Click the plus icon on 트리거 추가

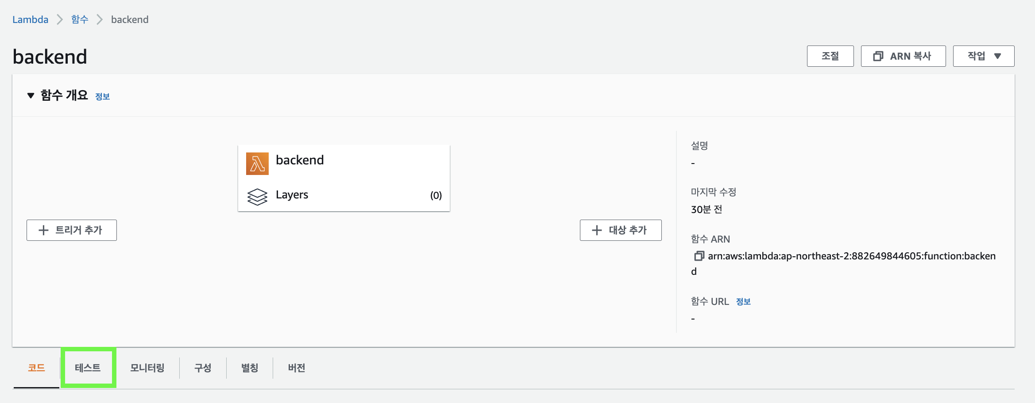pyautogui.click(x=43, y=230)
